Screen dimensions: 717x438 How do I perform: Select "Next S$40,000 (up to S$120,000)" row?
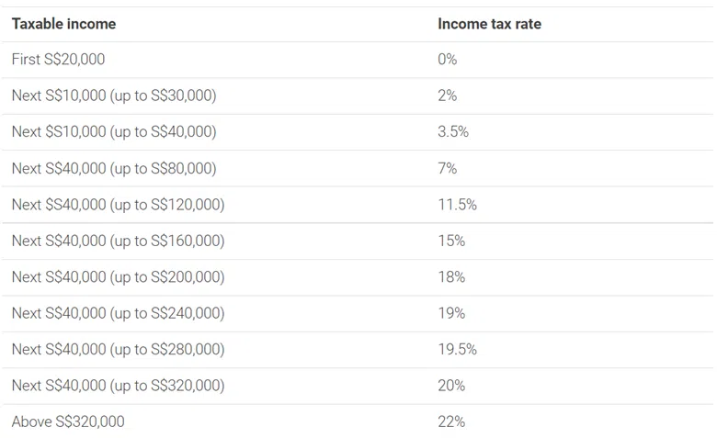pyautogui.click(x=118, y=205)
